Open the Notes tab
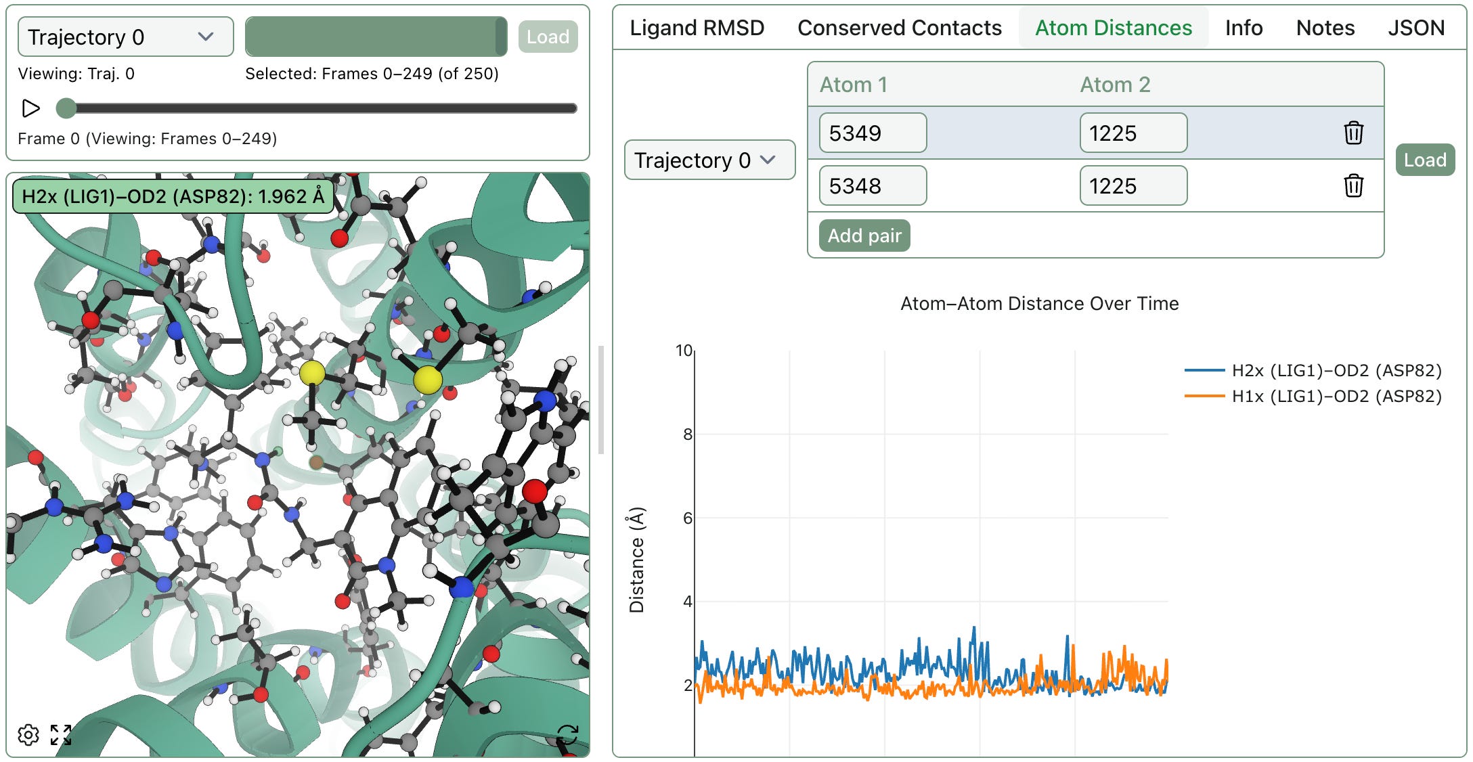1473x762 pixels. [1325, 28]
